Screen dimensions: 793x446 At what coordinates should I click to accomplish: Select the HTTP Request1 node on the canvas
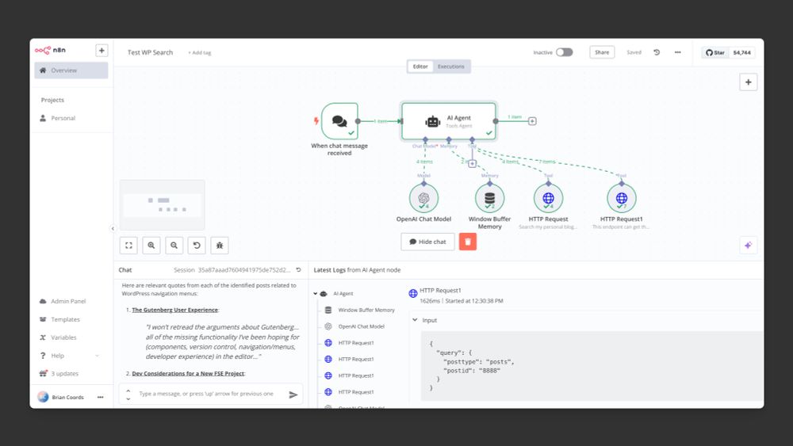(622, 198)
